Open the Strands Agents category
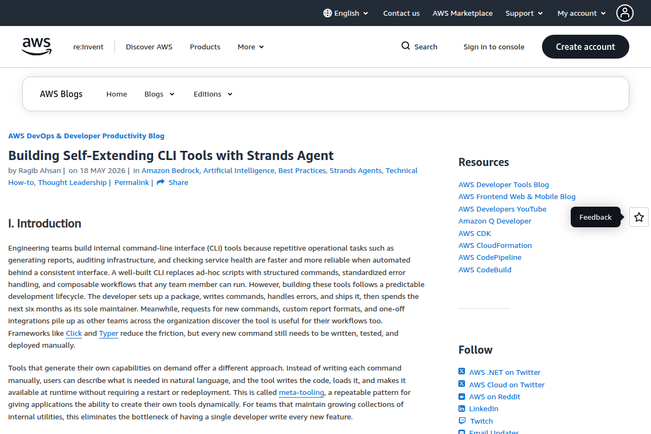Viewport: 651px width, 434px height. pyautogui.click(x=356, y=170)
